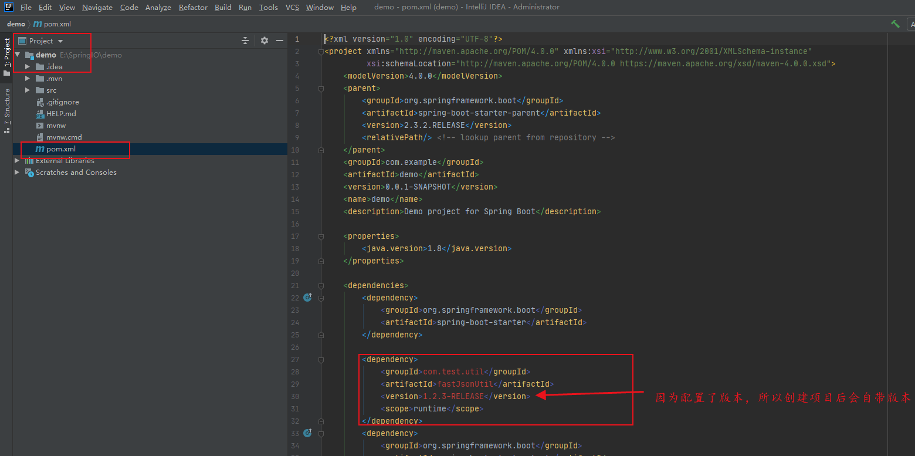Click the src folder icon
Screen dimensions: 915x456
tap(40, 90)
